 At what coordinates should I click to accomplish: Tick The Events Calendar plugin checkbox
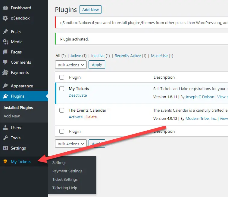point(62,110)
